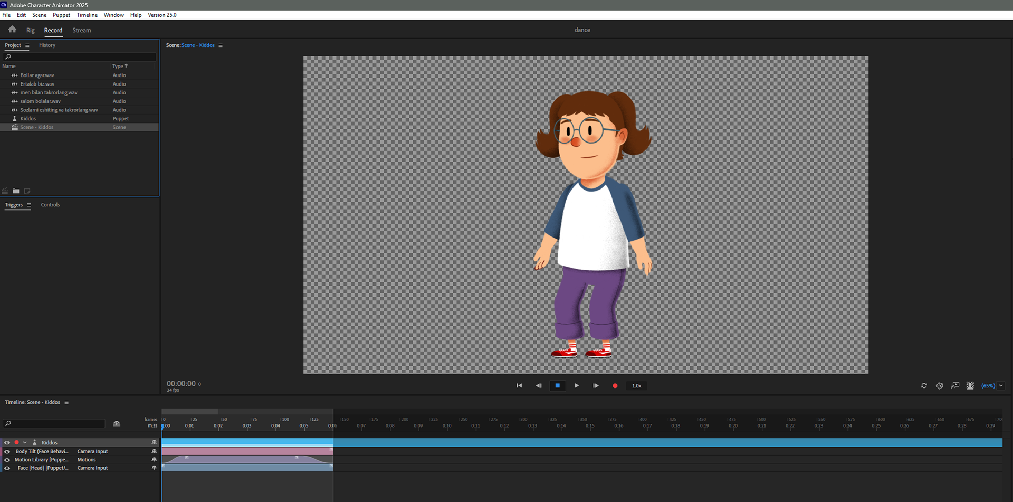Switch to the Triggers tab

tap(14, 205)
